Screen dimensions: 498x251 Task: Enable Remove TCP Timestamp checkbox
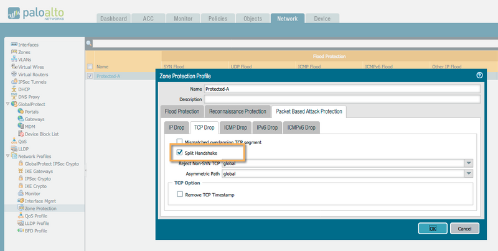(x=180, y=194)
